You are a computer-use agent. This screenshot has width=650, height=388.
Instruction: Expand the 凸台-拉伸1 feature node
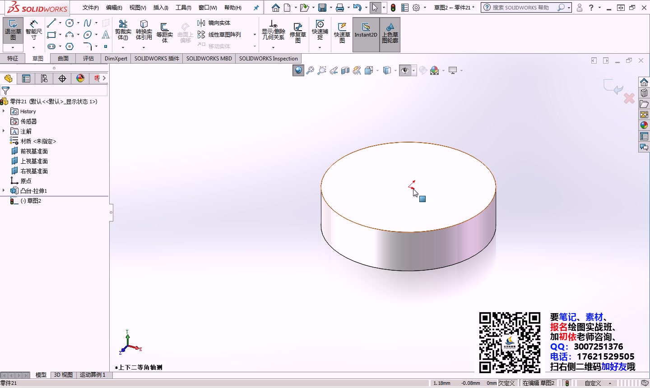tap(4, 190)
